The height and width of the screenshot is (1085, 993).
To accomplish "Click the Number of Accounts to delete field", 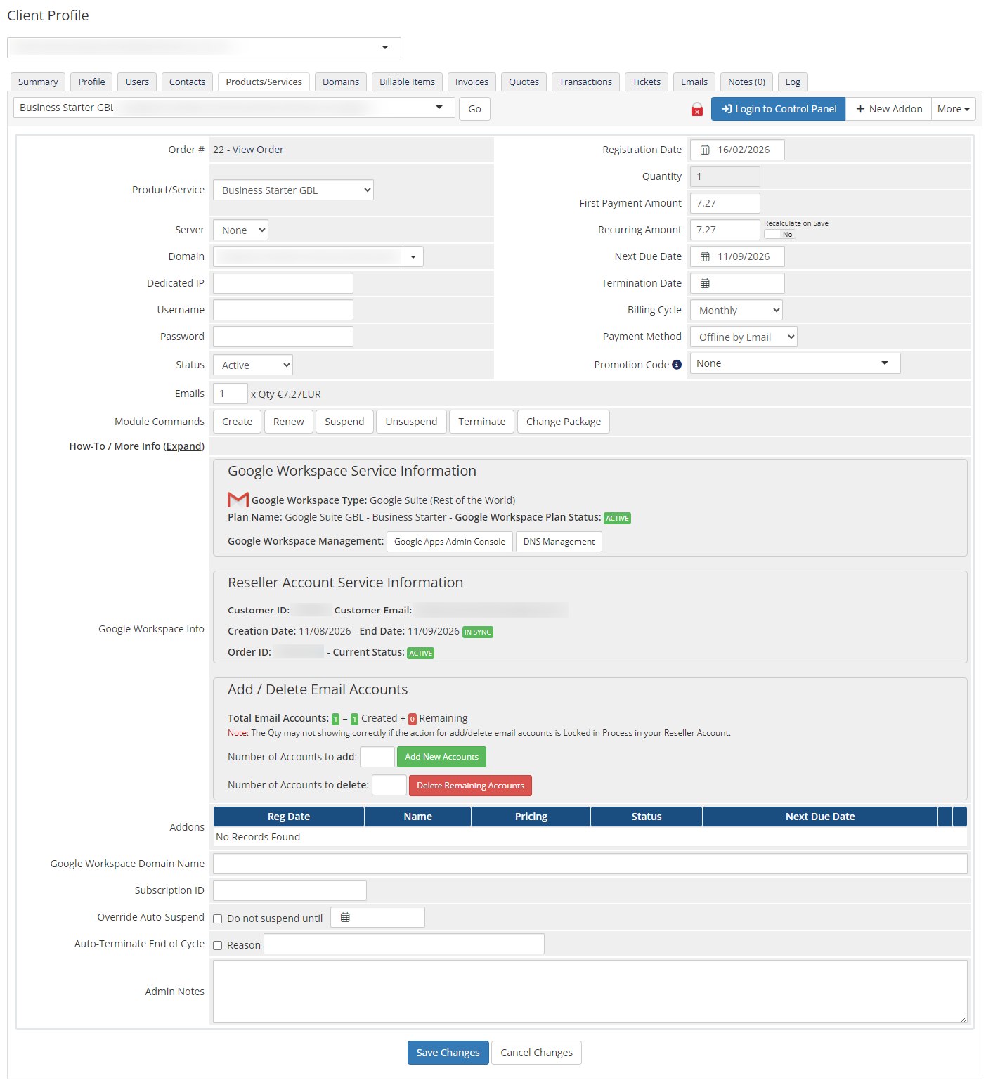I will point(389,785).
